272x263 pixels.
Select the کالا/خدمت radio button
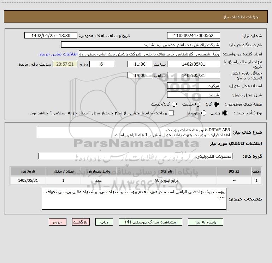(174, 104)
